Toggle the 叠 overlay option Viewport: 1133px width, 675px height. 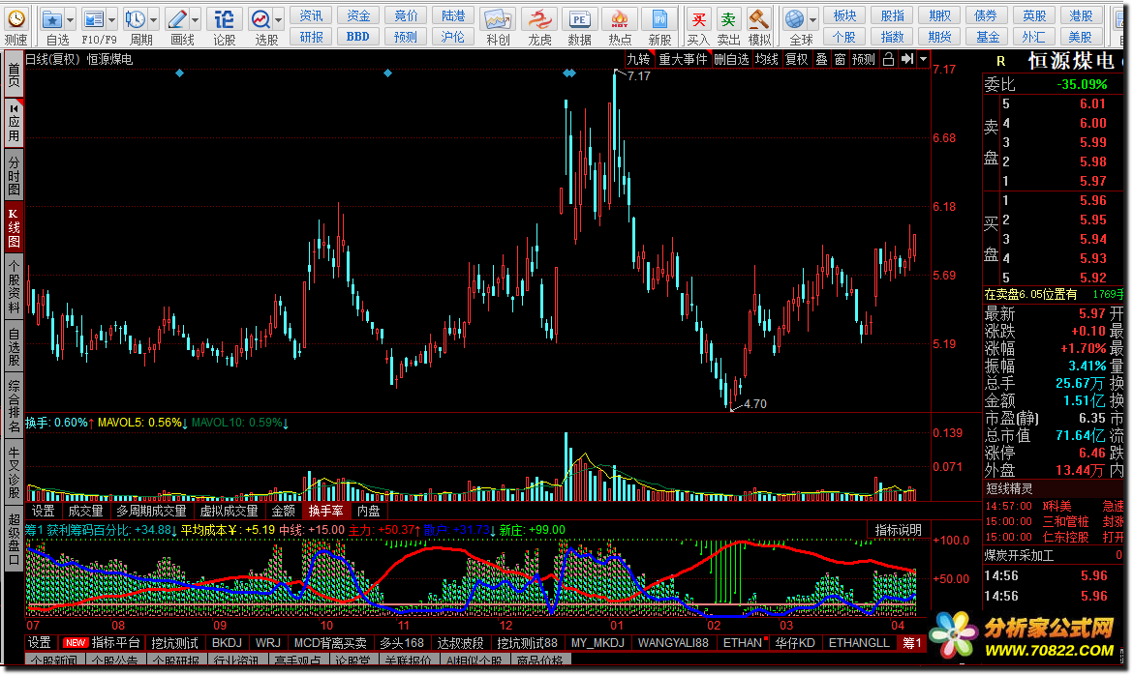tap(821, 59)
